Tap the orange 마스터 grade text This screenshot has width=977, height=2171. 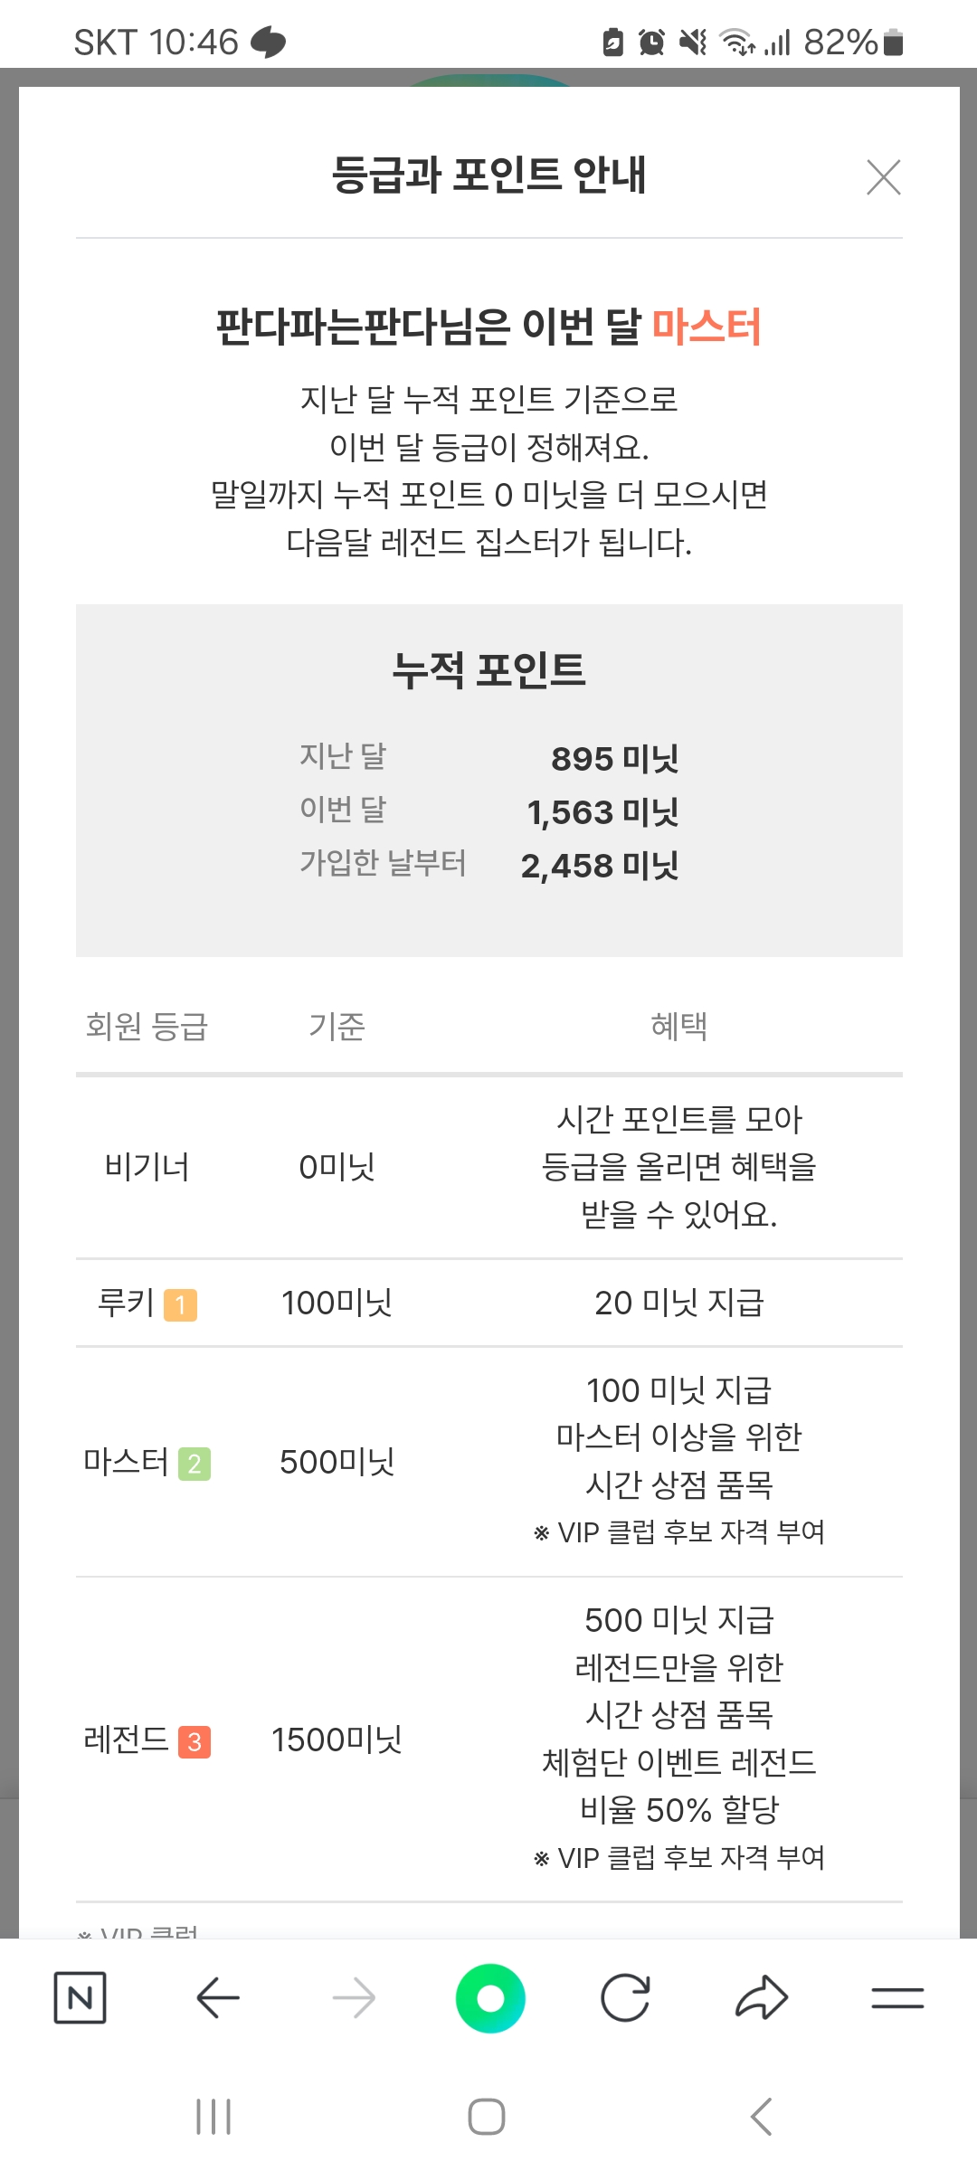[x=707, y=327]
